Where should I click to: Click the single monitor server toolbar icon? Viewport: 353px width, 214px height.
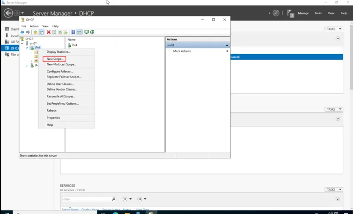tap(86, 32)
